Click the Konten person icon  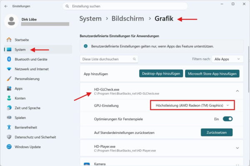[x=9, y=98]
